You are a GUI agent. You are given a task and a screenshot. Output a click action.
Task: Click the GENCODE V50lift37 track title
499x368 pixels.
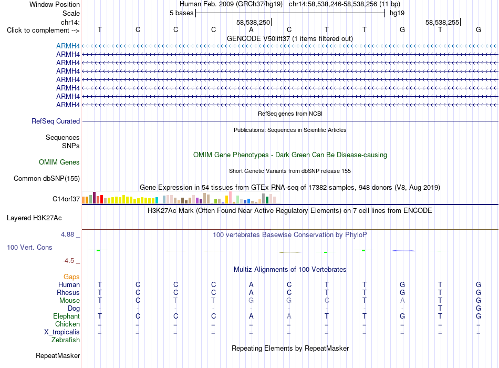(x=289, y=38)
